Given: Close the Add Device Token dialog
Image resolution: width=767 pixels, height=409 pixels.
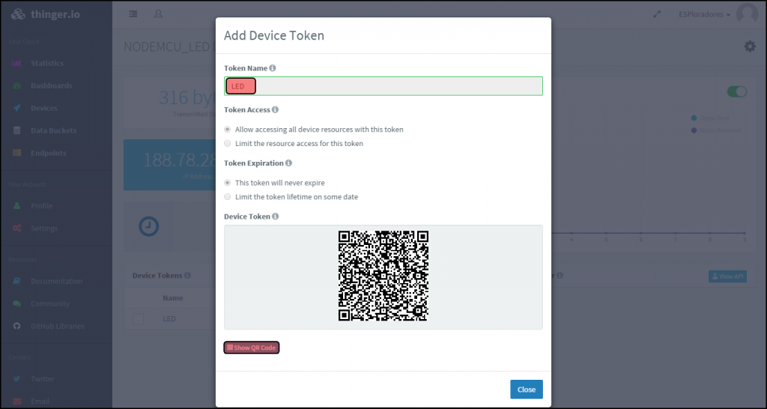Looking at the screenshot, I should [x=527, y=390].
